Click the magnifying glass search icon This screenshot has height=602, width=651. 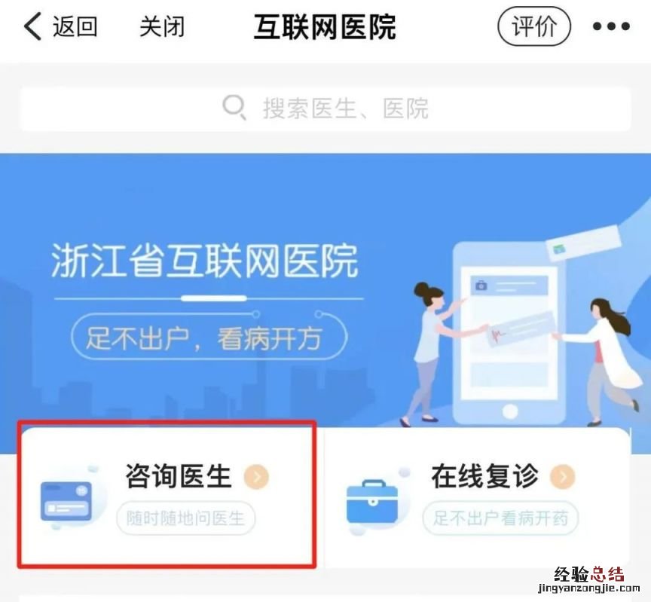click(234, 108)
